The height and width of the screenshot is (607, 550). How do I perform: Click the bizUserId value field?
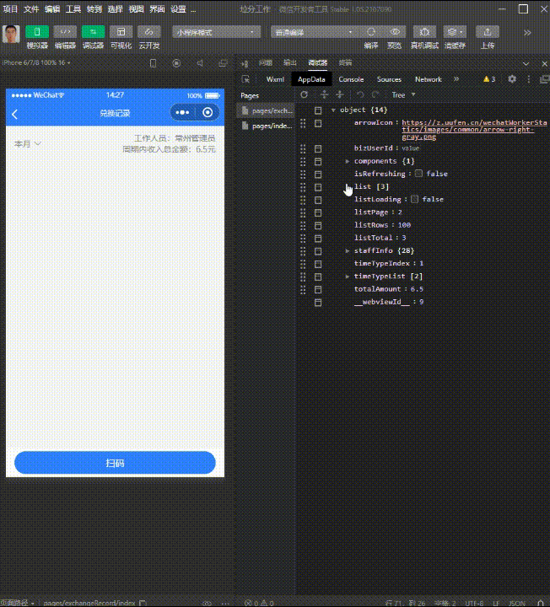pos(410,148)
